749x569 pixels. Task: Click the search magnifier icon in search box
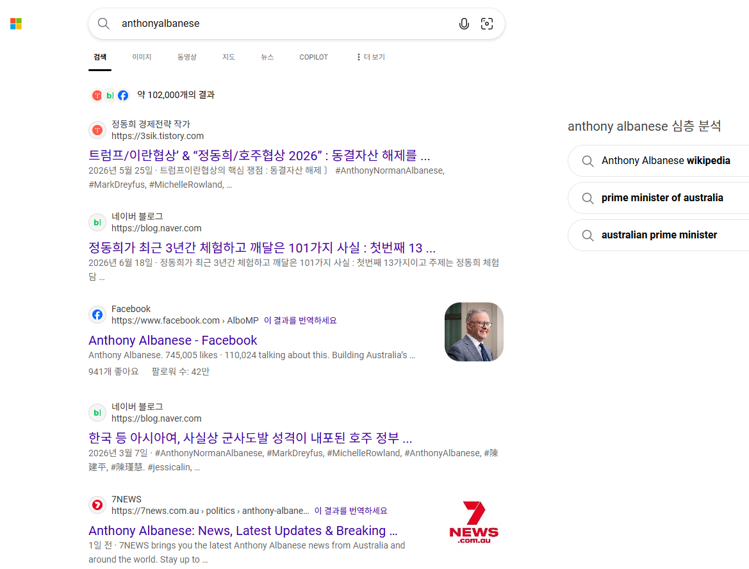[104, 24]
